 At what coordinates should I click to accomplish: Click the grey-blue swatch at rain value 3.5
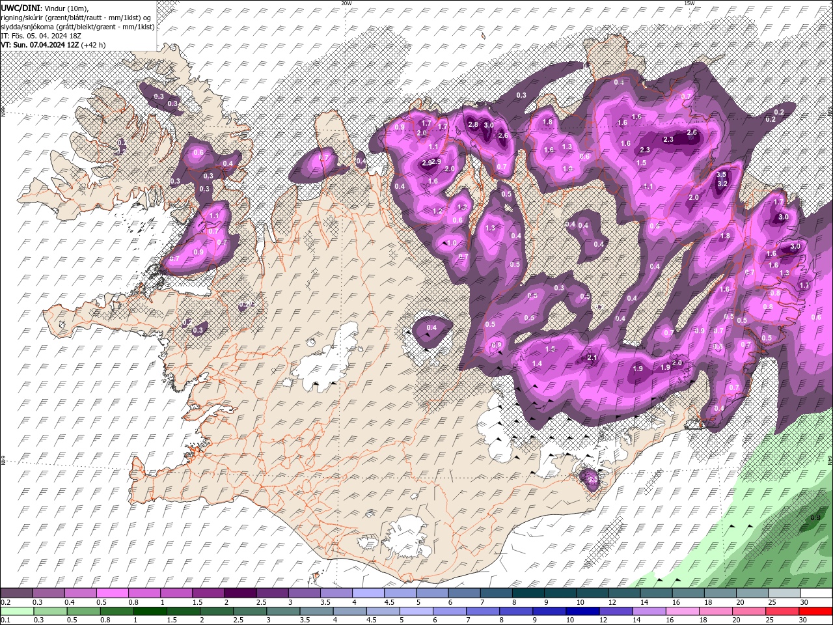(316, 611)
